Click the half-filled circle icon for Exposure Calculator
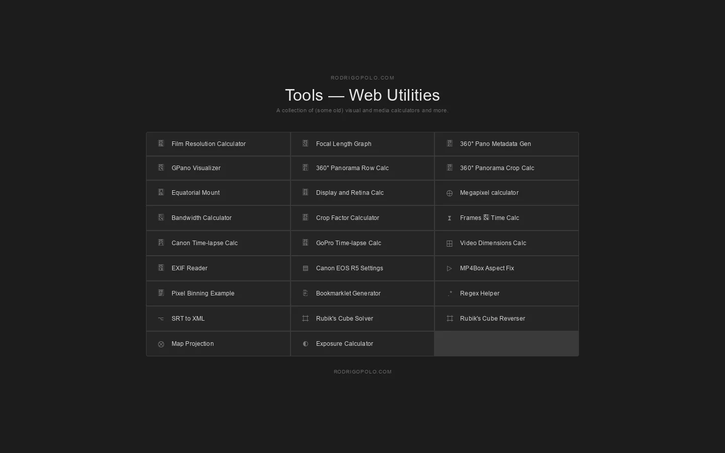Image resolution: width=725 pixels, height=453 pixels. (x=305, y=344)
